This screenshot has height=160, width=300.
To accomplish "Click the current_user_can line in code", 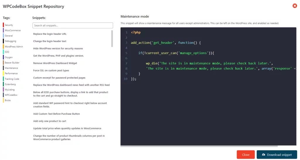I will pyautogui.click(x=176, y=53).
